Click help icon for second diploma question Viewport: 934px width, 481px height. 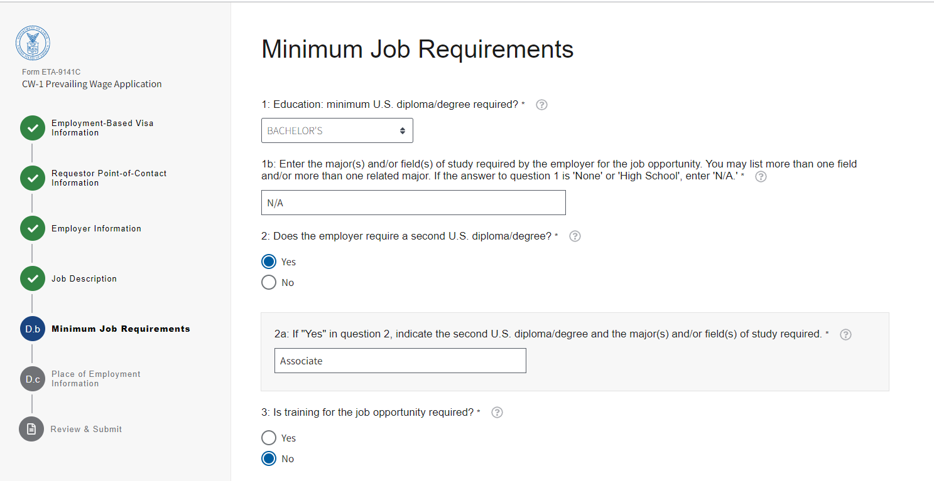tap(575, 236)
